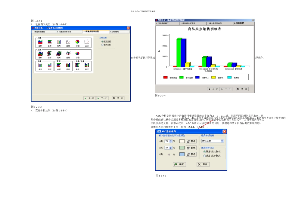
Task: Open the 售价总额 indicator dropdown
Action: click(222, 141)
